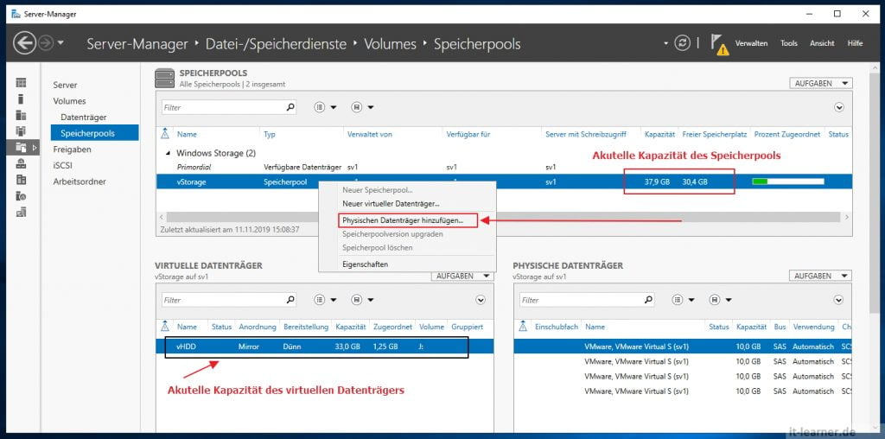Open the Tools menu

[x=788, y=43]
